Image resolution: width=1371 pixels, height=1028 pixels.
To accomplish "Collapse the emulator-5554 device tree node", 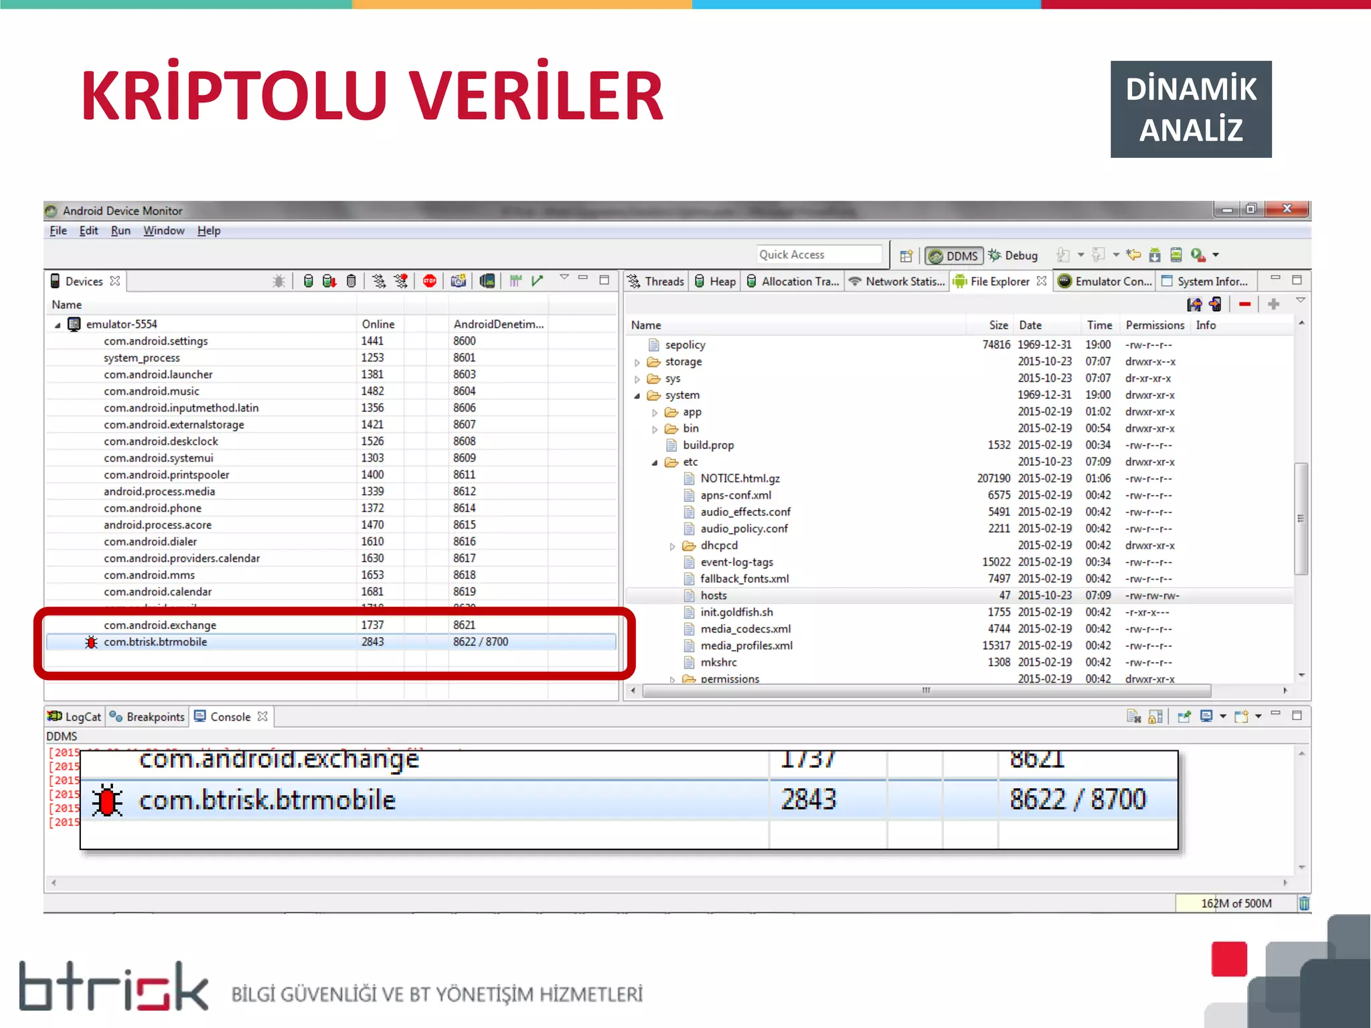I will 58,325.
